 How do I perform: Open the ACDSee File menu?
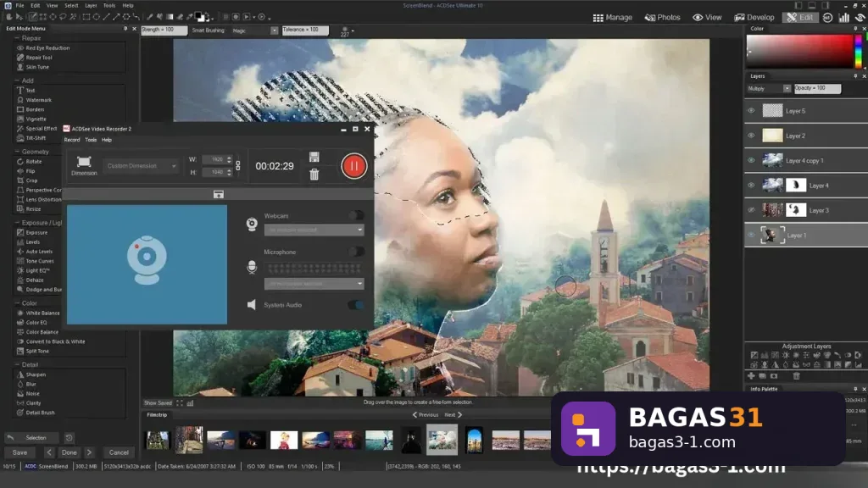[x=20, y=6]
